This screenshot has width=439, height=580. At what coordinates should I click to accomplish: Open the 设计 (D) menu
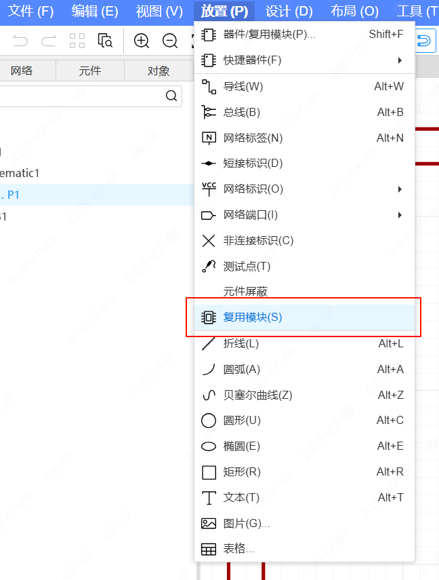(289, 11)
